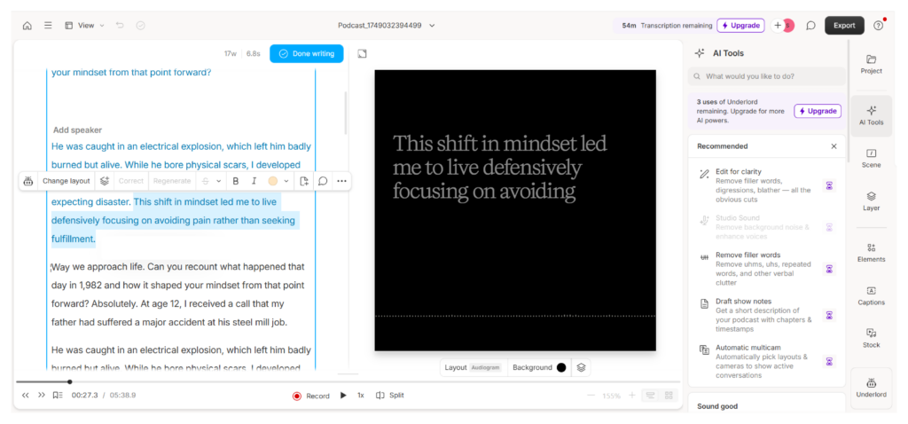Open the user avatar menu
Viewport: 908px width, 424px height.
click(x=788, y=26)
